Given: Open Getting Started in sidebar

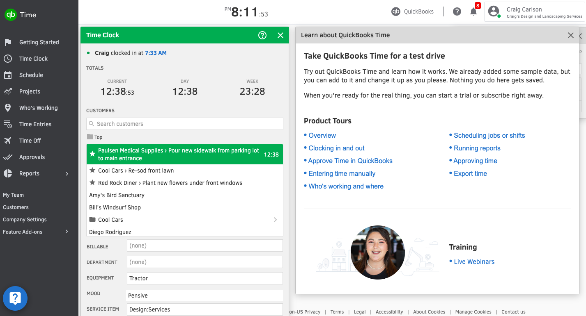Looking at the screenshot, I should click(39, 42).
